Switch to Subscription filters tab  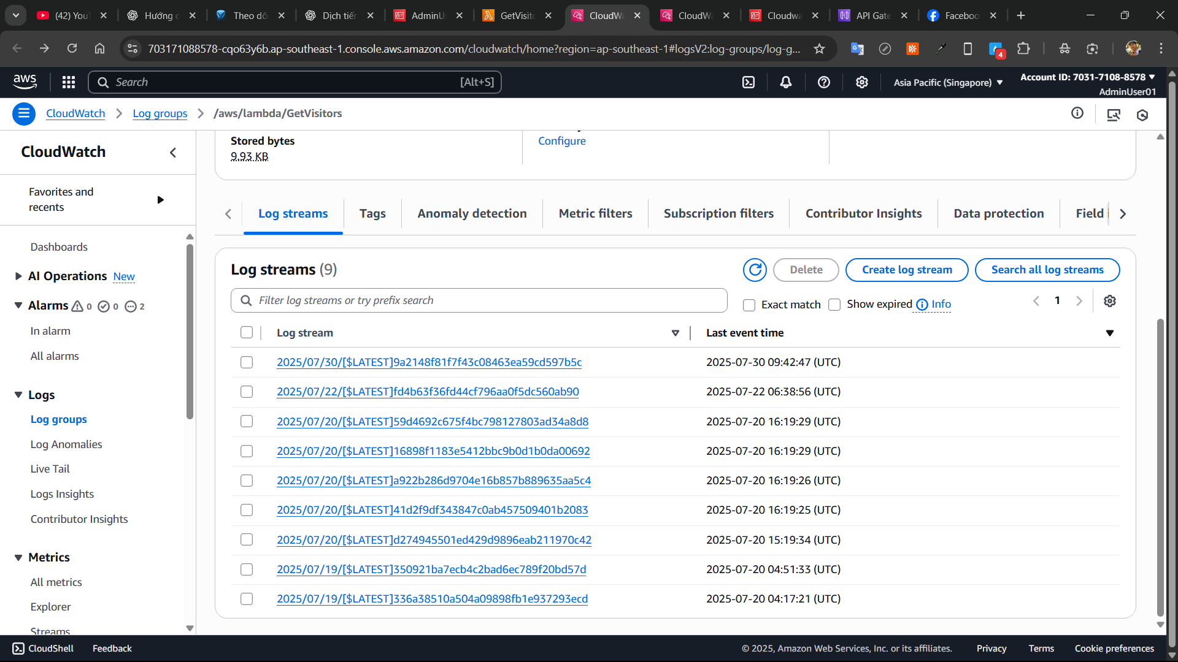pos(718,213)
